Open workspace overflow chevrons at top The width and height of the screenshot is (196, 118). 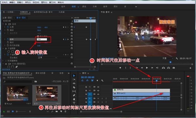pyautogui.click(x=136, y=7)
